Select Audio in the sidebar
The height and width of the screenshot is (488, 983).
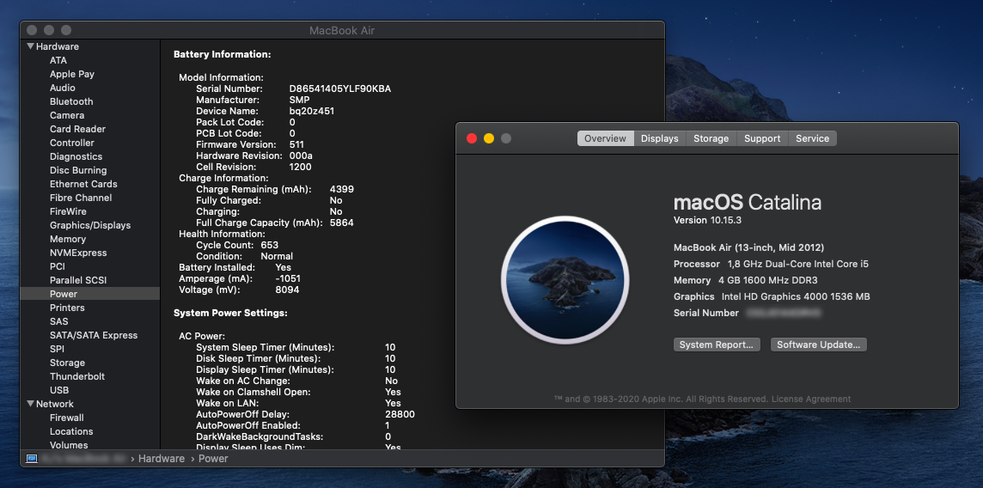(63, 88)
